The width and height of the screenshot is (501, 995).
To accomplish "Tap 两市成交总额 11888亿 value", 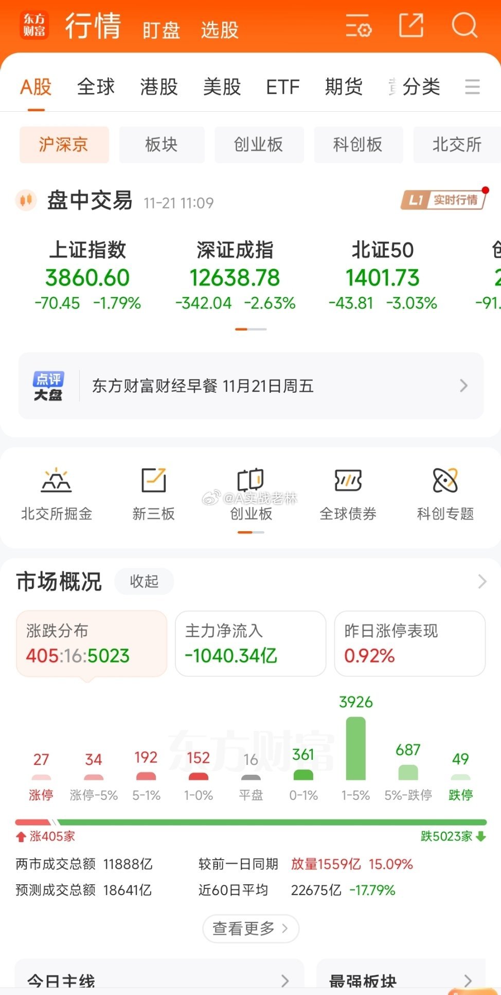I will [128, 864].
